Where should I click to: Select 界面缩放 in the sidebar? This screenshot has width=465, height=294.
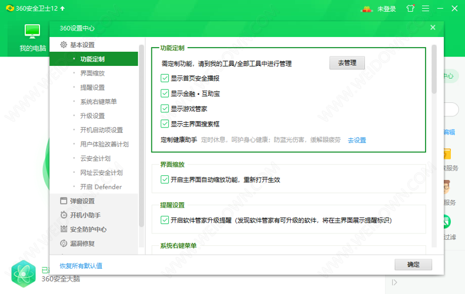click(x=94, y=73)
